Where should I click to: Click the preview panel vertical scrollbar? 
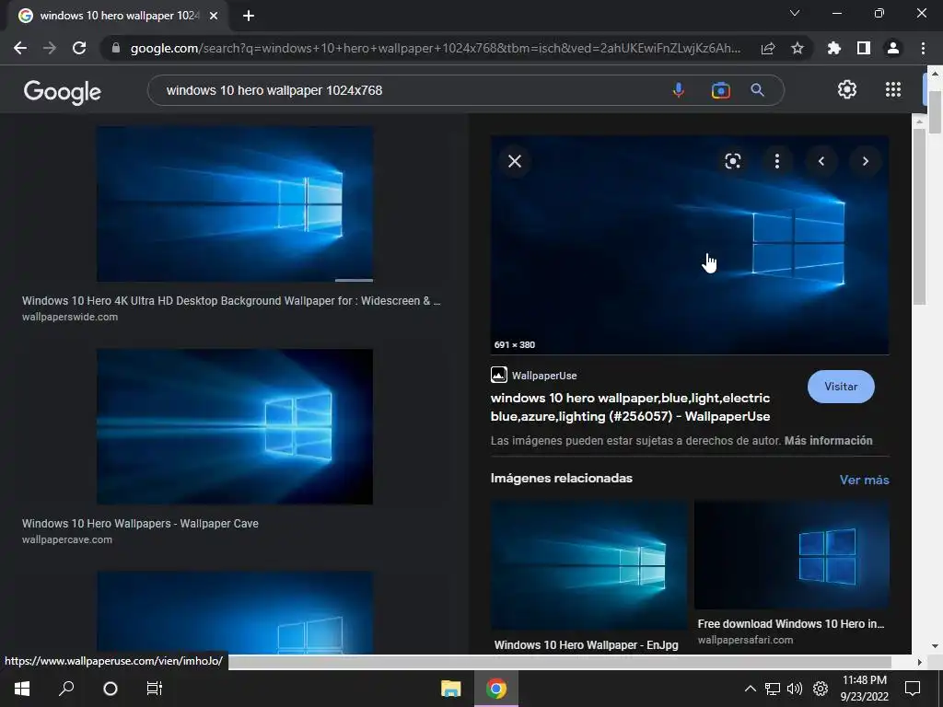point(919,216)
